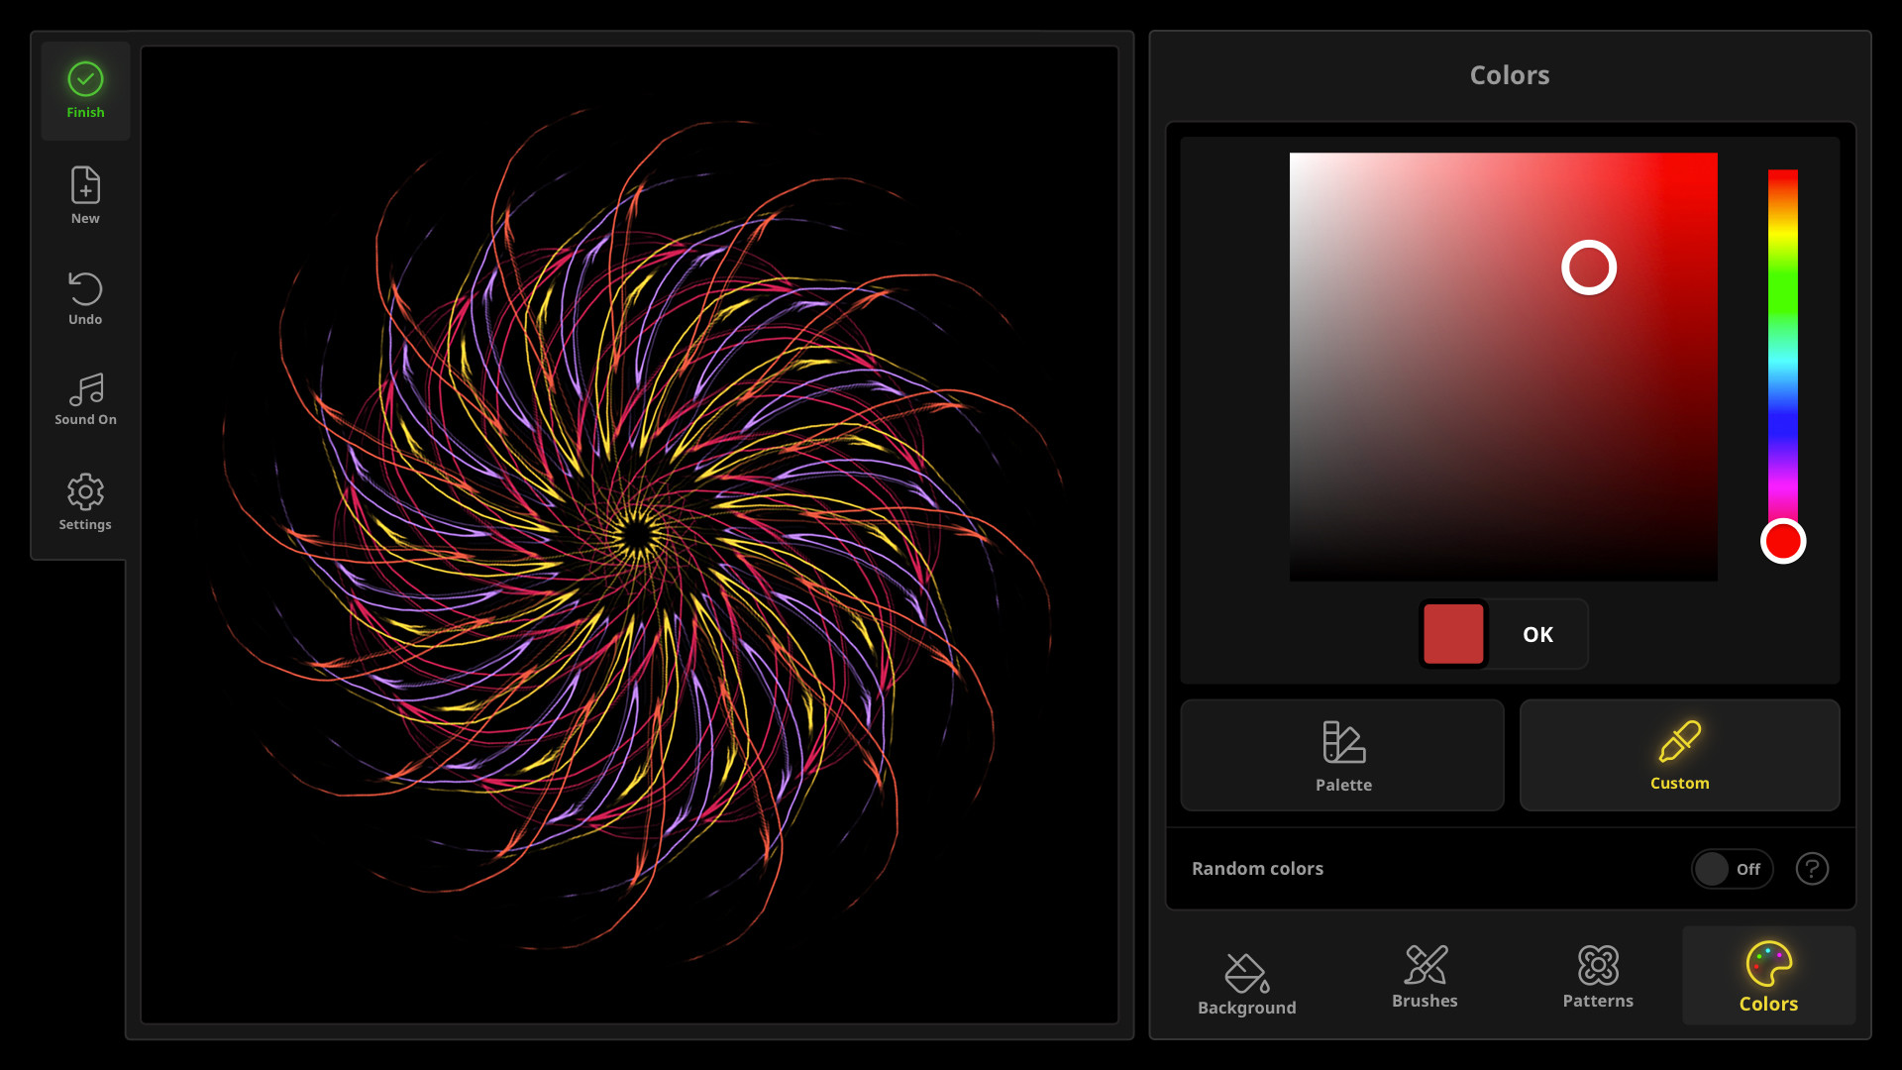Start a new drawing with the New icon
The image size is (1902, 1070).
coord(85,186)
